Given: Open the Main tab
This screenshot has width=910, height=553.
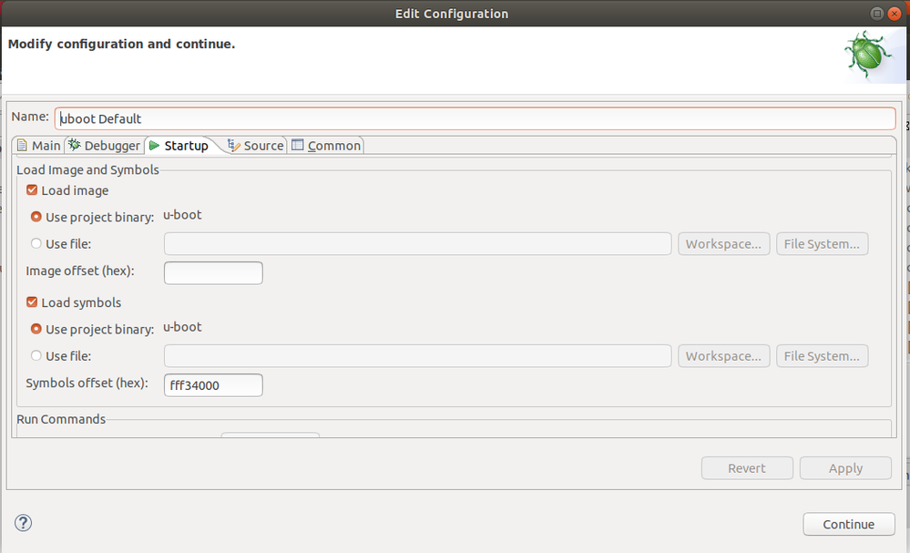Looking at the screenshot, I should click(38, 146).
